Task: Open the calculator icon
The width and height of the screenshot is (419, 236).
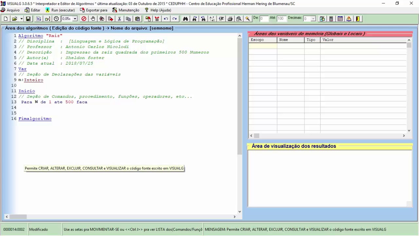Action: coord(331,19)
